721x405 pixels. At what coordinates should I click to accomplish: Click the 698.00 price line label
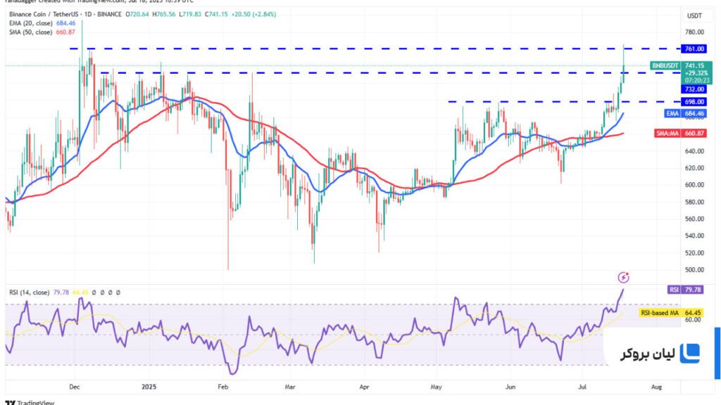(x=694, y=101)
